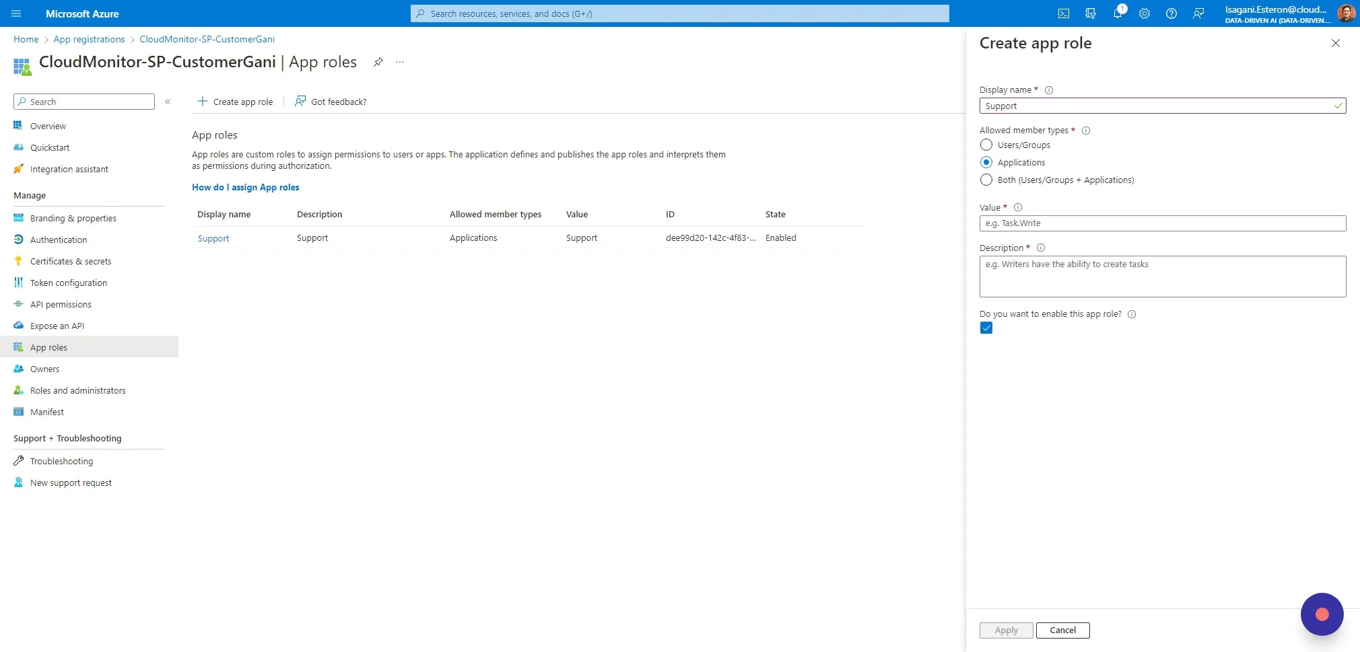This screenshot has height=652, width=1360.
Task: Go to App registrations breadcrumb
Action: 89,39
